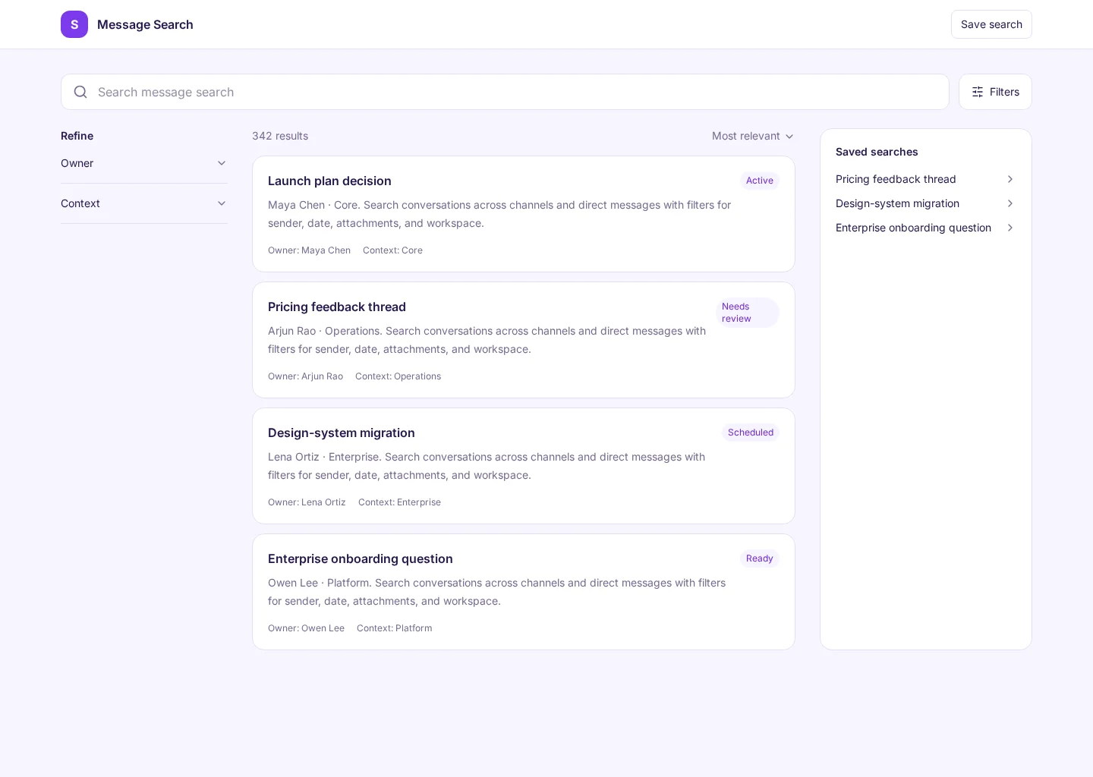Image resolution: width=1093 pixels, height=777 pixels.
Task: Click the chevron next to Enterprise onboarding question
Action: point(1010,228)
